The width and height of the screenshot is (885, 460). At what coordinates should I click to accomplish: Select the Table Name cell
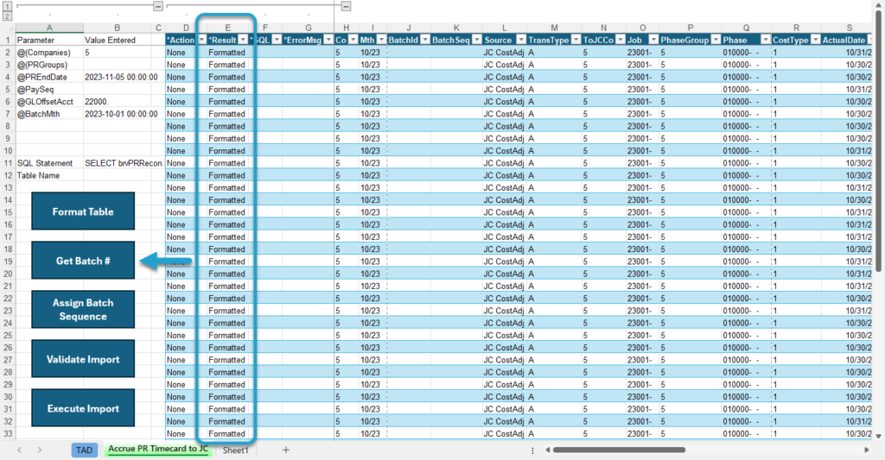pos(49,175)
